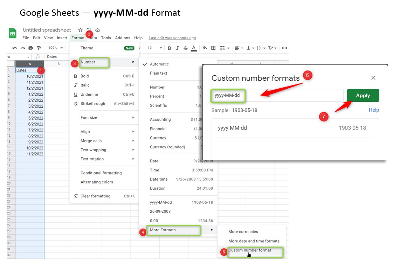Print the spreadsheet
This screenshot has width=393, height=278.
coord(31,48)
